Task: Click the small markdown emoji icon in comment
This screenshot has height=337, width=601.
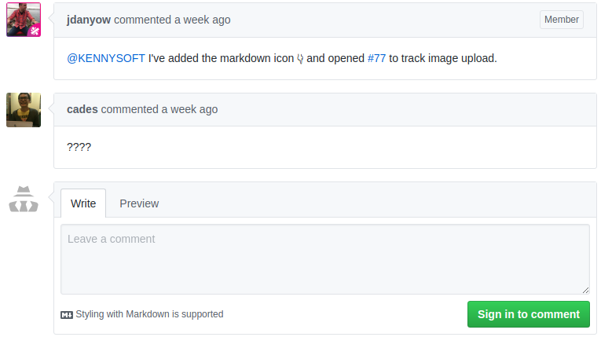Action: 300,59
